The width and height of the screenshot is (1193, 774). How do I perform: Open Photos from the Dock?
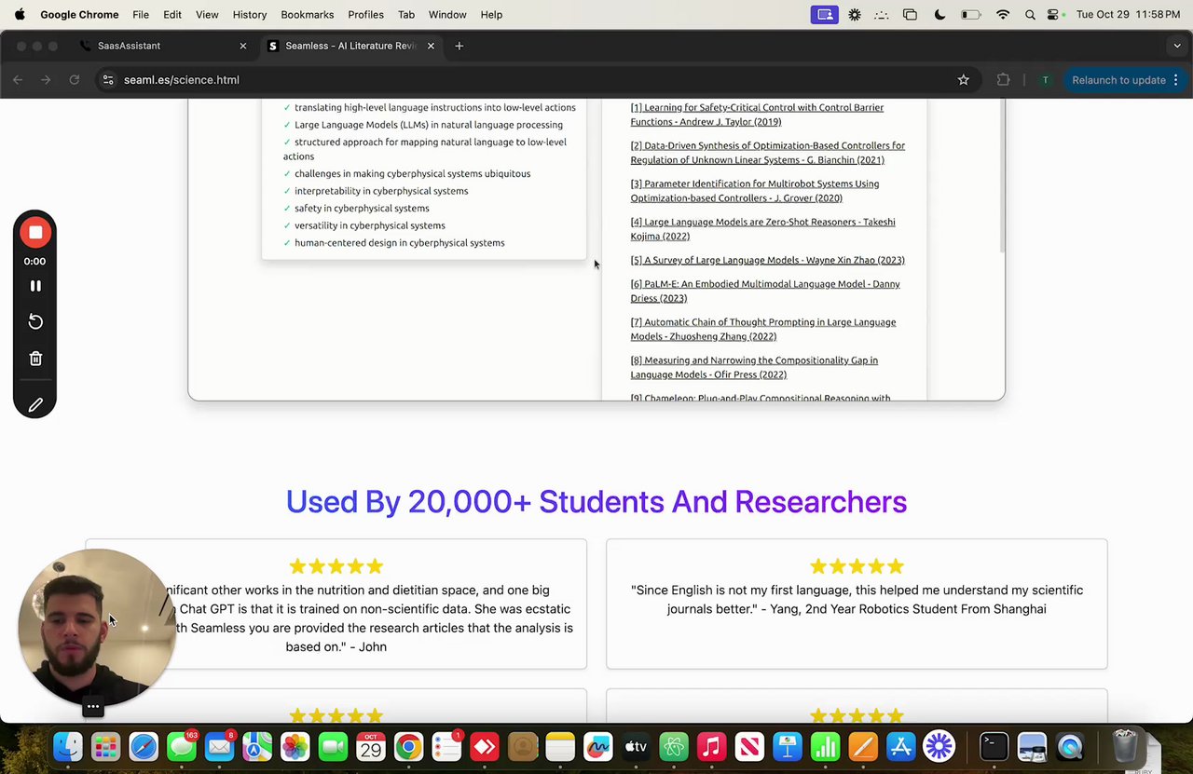coord(295,747)
